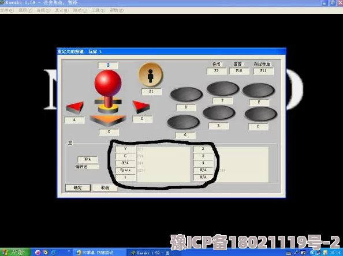
Task: Open the 游戏(G) menu
Action: tap(80, 10)
